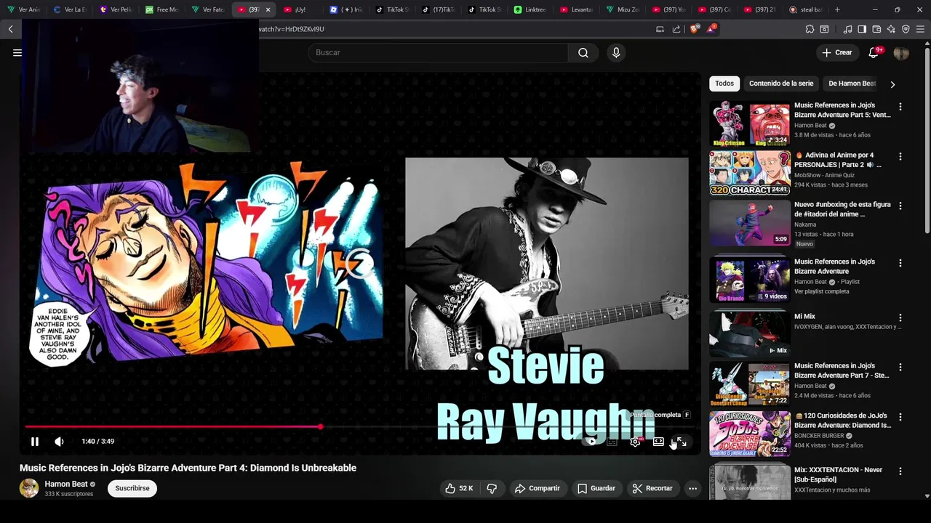
Task: Open video titled 120 Curiosidades de JoJo's Bizarre
Action: (x=843, y=421)
